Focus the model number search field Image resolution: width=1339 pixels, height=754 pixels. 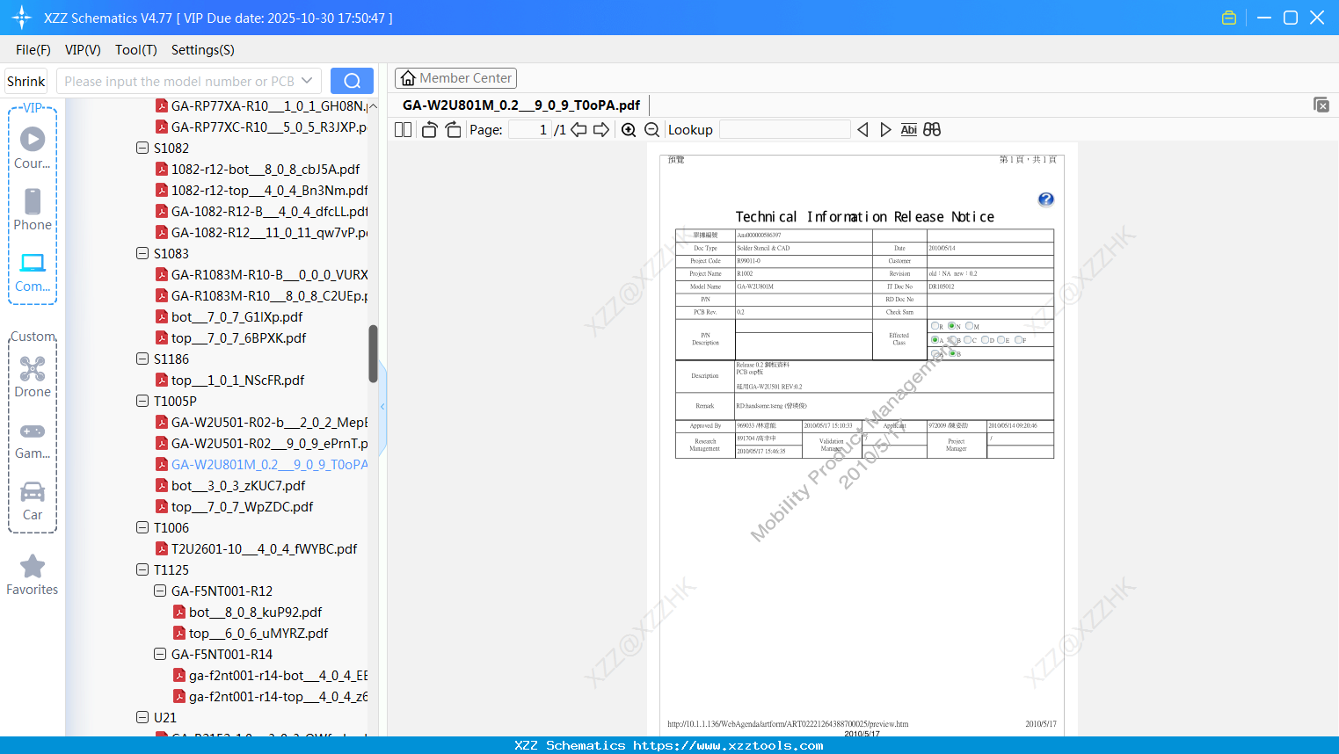(x=179, y=81)
